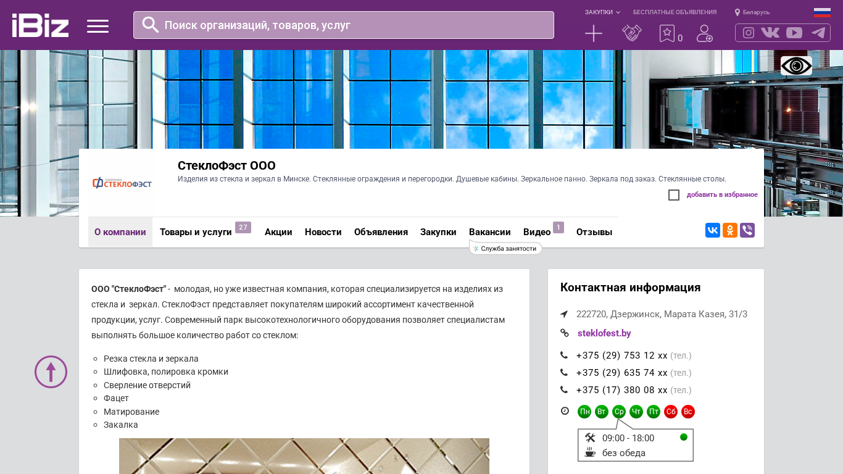This screenshot has width=843, height=474.
Task: Open favorites bookmark star icon
Action: point(667,33)
